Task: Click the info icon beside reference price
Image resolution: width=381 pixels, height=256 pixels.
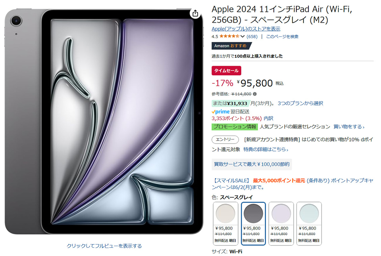Action: coord(255,94)
